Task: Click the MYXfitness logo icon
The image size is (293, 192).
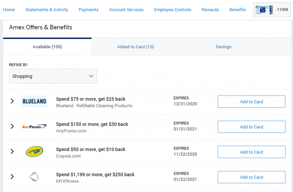Action: (34, 177)
